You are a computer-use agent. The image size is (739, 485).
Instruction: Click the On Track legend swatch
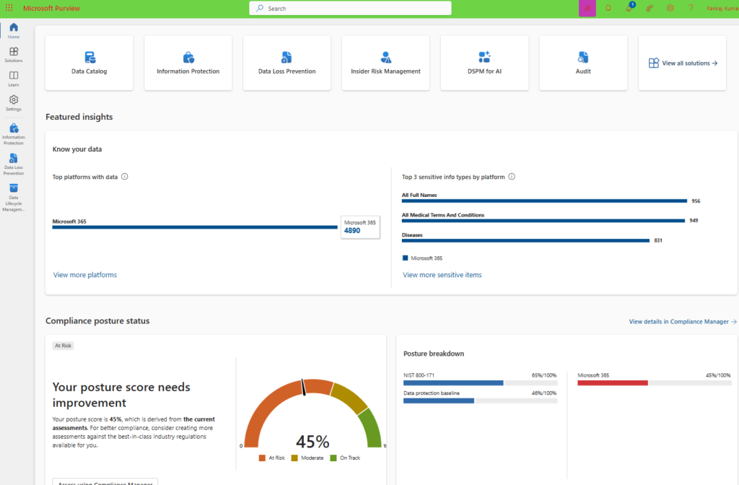(333, 458)
